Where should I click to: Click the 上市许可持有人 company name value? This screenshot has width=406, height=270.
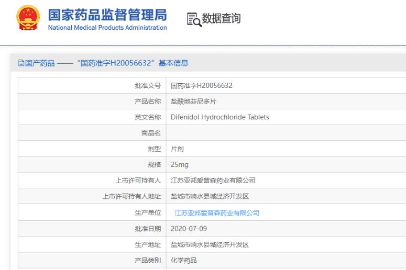(x=213, y=181)
